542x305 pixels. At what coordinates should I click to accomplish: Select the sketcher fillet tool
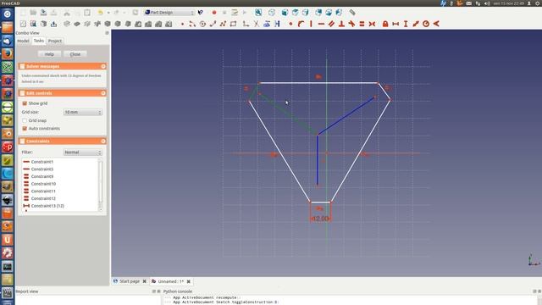click(x=246, y=24)
